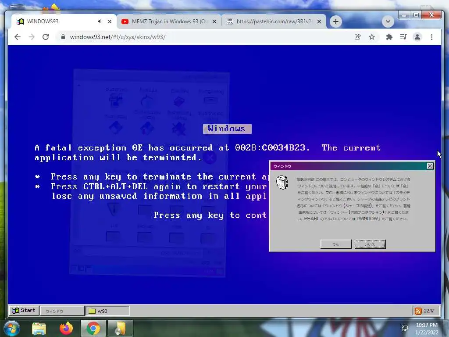Click the troll face icon in dialog
The width and height of the screenshot is (449, 337).
pos(282,183)
